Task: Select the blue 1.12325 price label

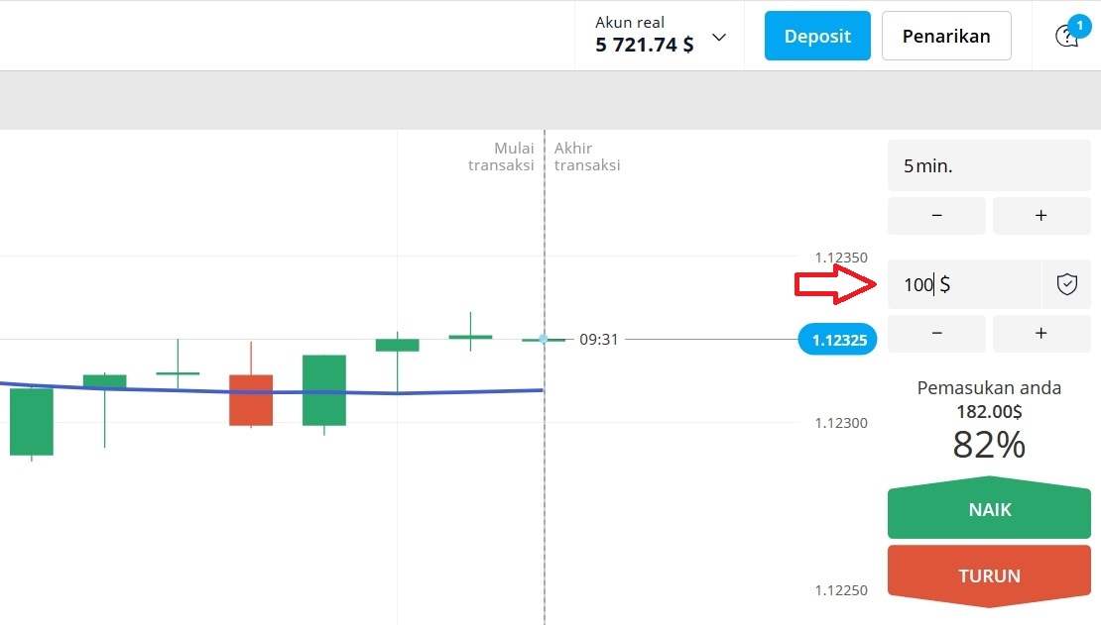Action: (x=837, y=339)
